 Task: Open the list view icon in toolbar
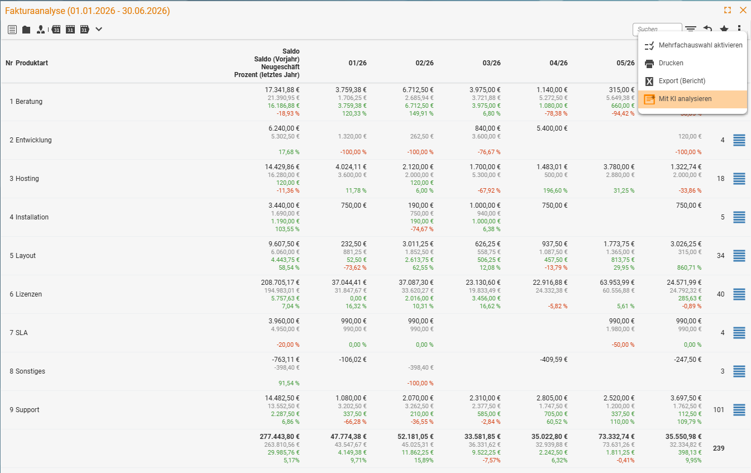[x=12, y=29]
